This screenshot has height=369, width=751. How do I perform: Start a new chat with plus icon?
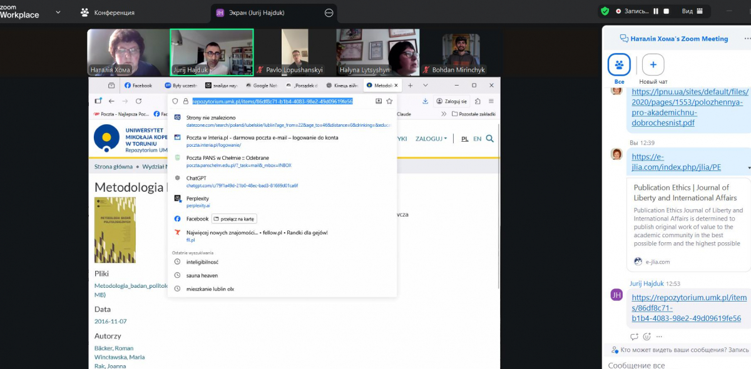click(x=653, y=64)
